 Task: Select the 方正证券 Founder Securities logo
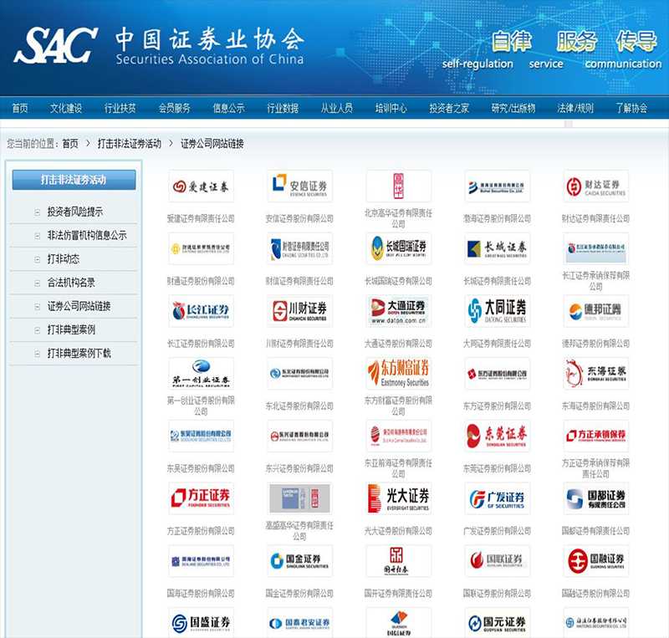[x=203, y=498]
